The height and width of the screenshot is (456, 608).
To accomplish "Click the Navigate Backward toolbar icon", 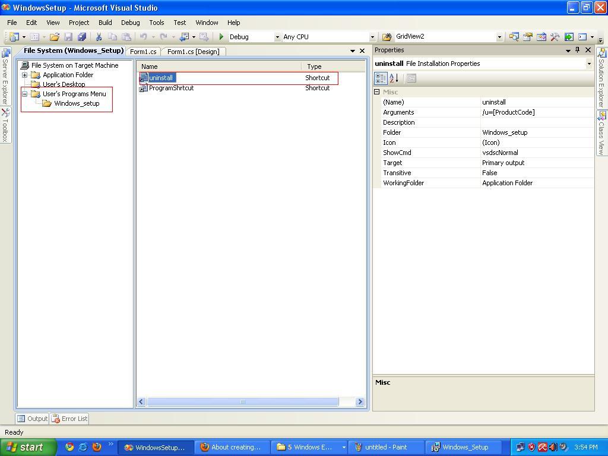I will tap(185, 37).
